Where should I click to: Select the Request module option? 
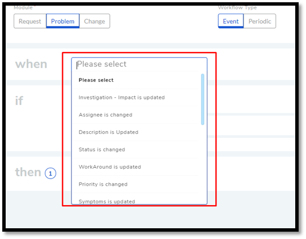30,21
